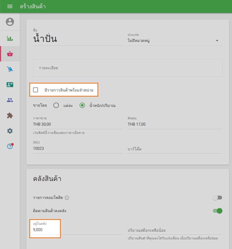
Task: Go to the sales reports chart icon
Action: point(10,38)
